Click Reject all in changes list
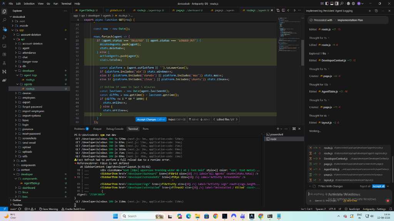 365,186
